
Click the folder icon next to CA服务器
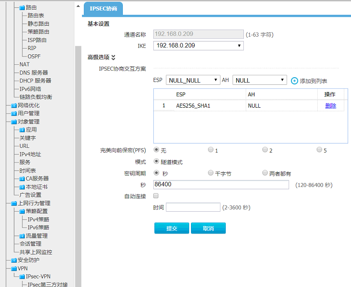click(x=22, y=179)
